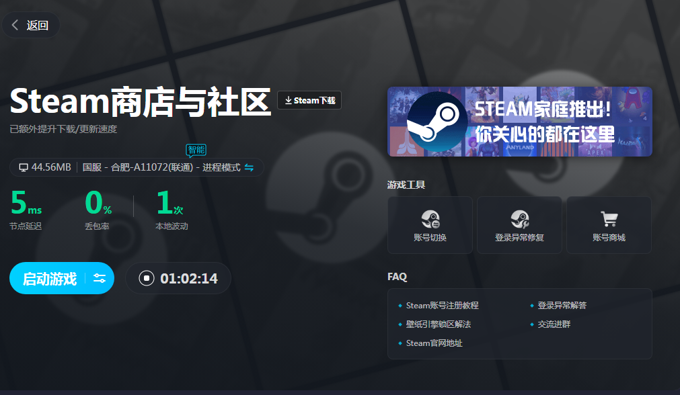Screen dimensions: 680x395
Task: Open the 登录异常修复 repair tool
Action: click(519, 225)
